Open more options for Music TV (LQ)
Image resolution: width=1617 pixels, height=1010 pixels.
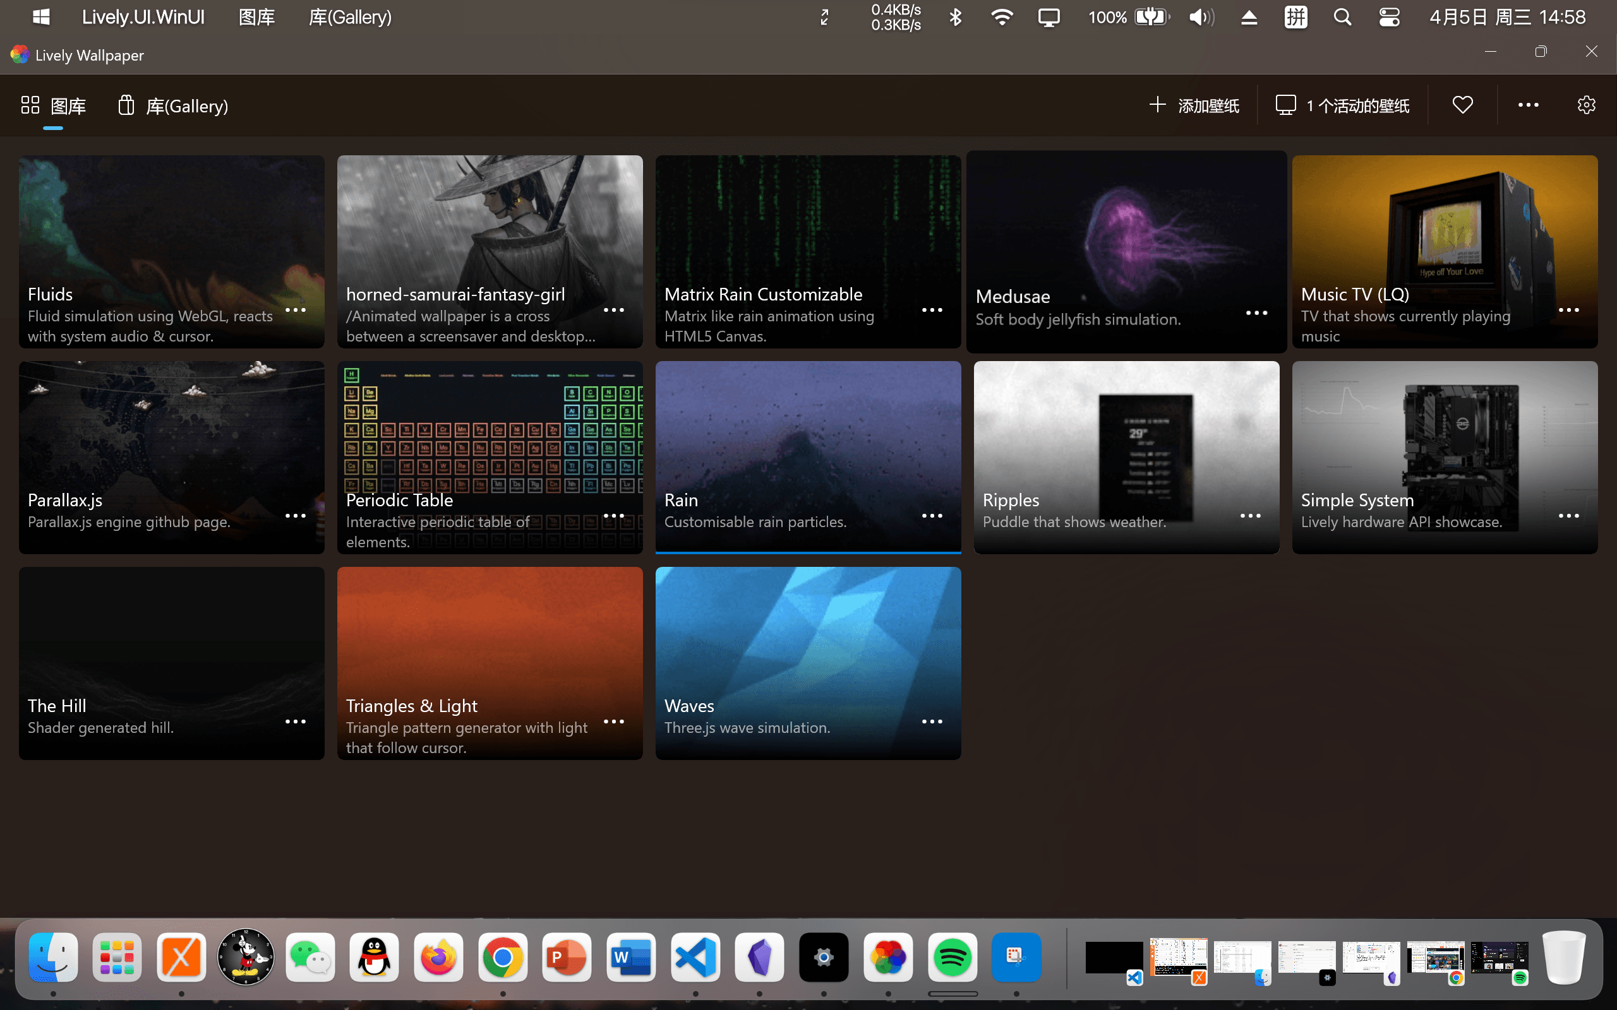(1568, 310)
